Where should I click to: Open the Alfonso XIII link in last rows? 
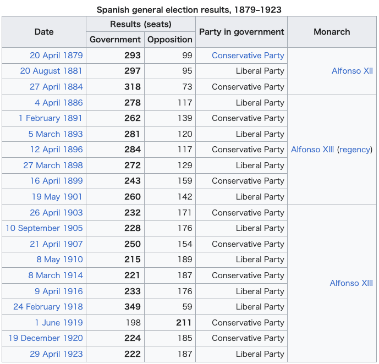[351, 283]
